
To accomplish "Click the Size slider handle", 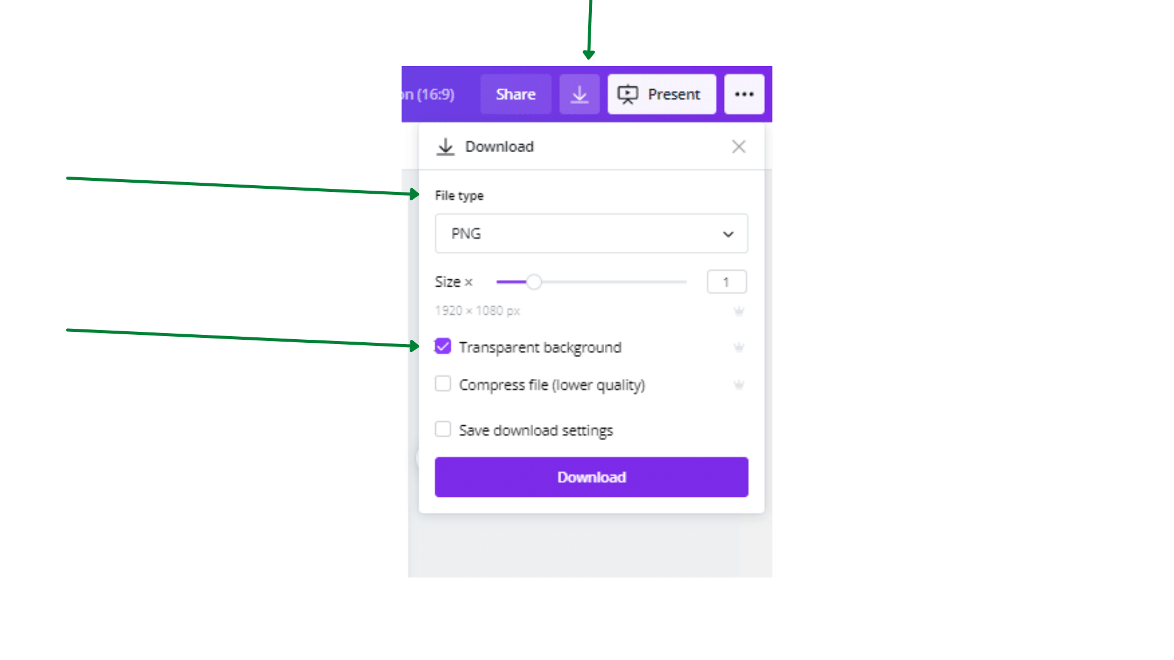I will [534, 282].
